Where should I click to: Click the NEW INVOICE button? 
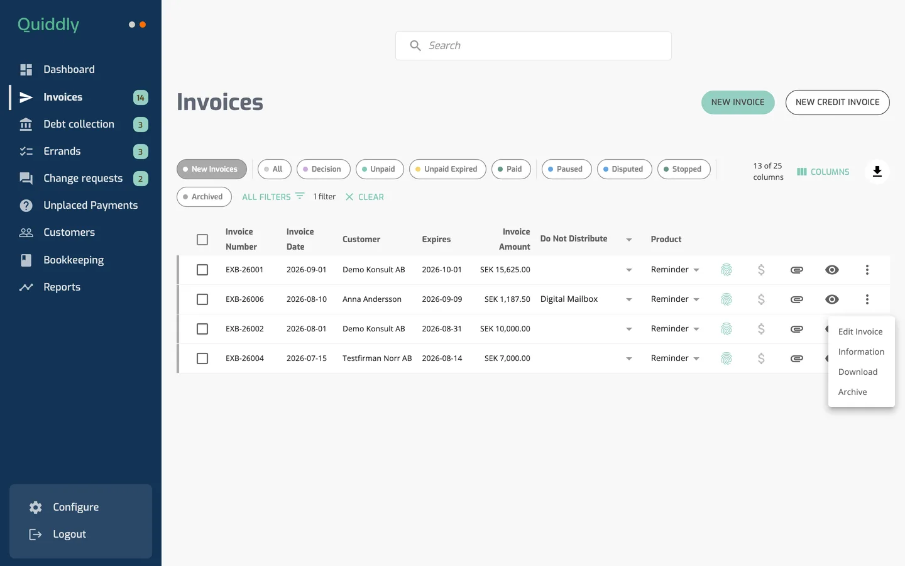738,103
